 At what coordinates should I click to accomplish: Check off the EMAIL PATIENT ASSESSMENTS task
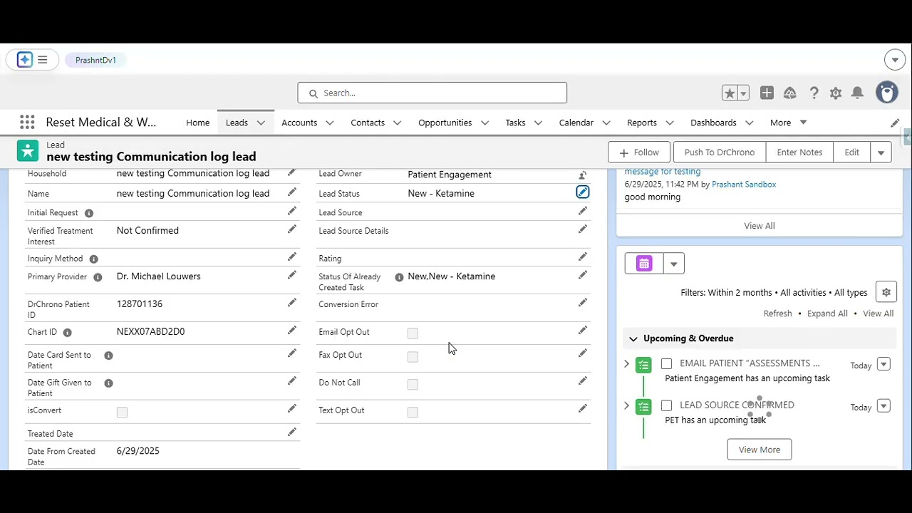[666, 363]
